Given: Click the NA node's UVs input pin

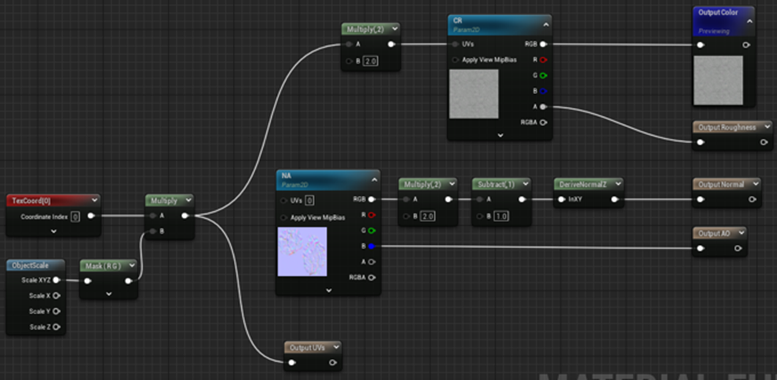Looking at the screenshot, I should (284, 201).
